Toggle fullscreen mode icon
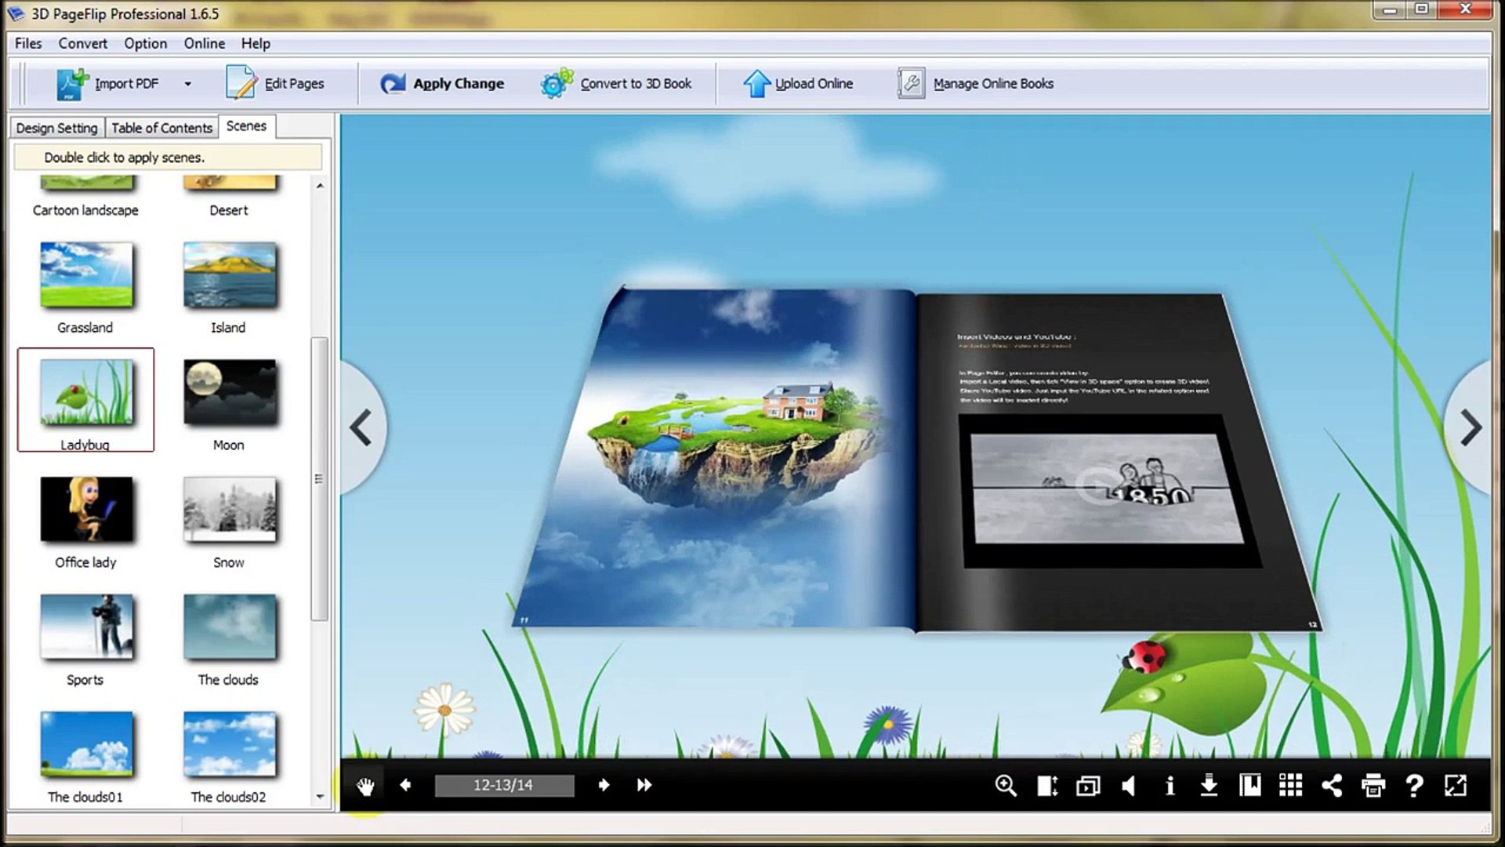This screenshot has height=847, width=1505. (1456, 785)
